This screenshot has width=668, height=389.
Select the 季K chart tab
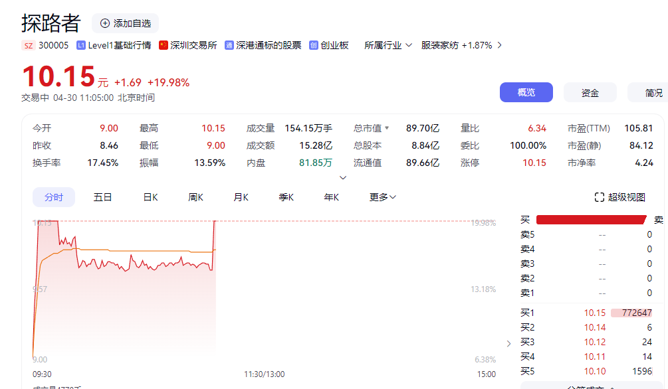(286, 197)
